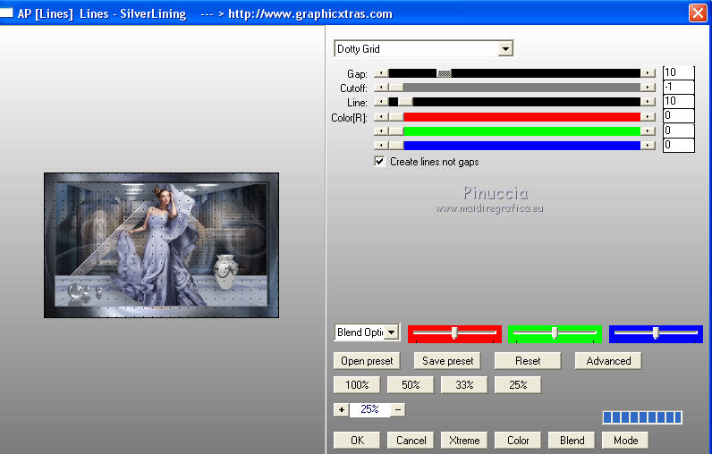Click Gap slider left arrow
The width and height of the screenshot is (712, 454).
click(381, 73)
